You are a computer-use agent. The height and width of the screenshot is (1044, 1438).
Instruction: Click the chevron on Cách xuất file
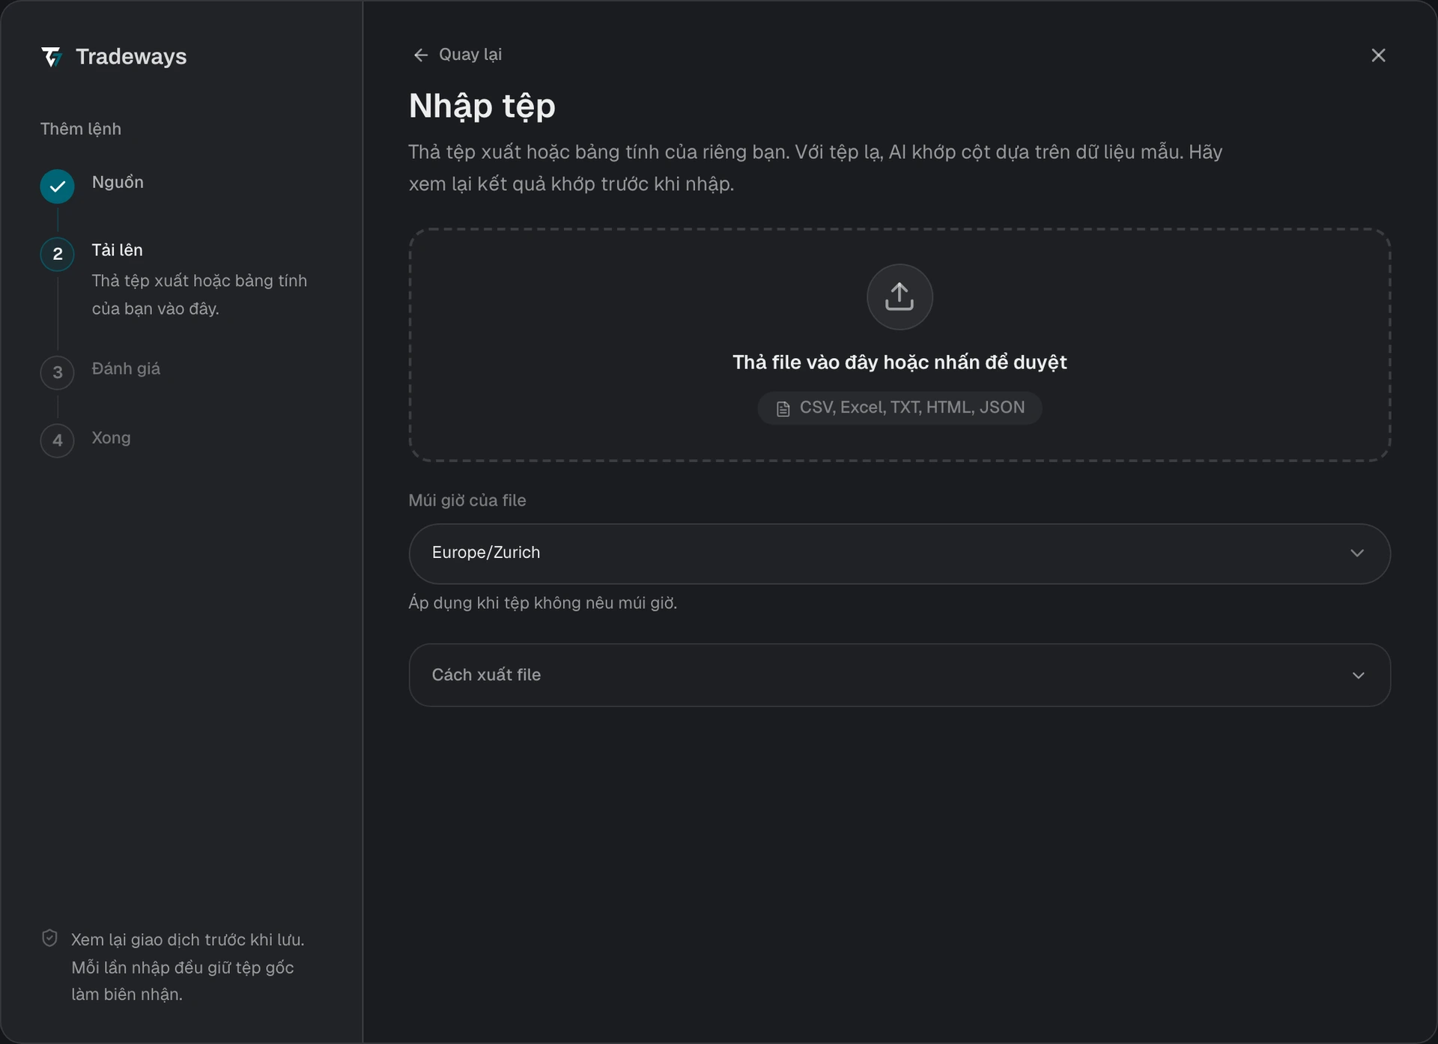[1358, 676]
